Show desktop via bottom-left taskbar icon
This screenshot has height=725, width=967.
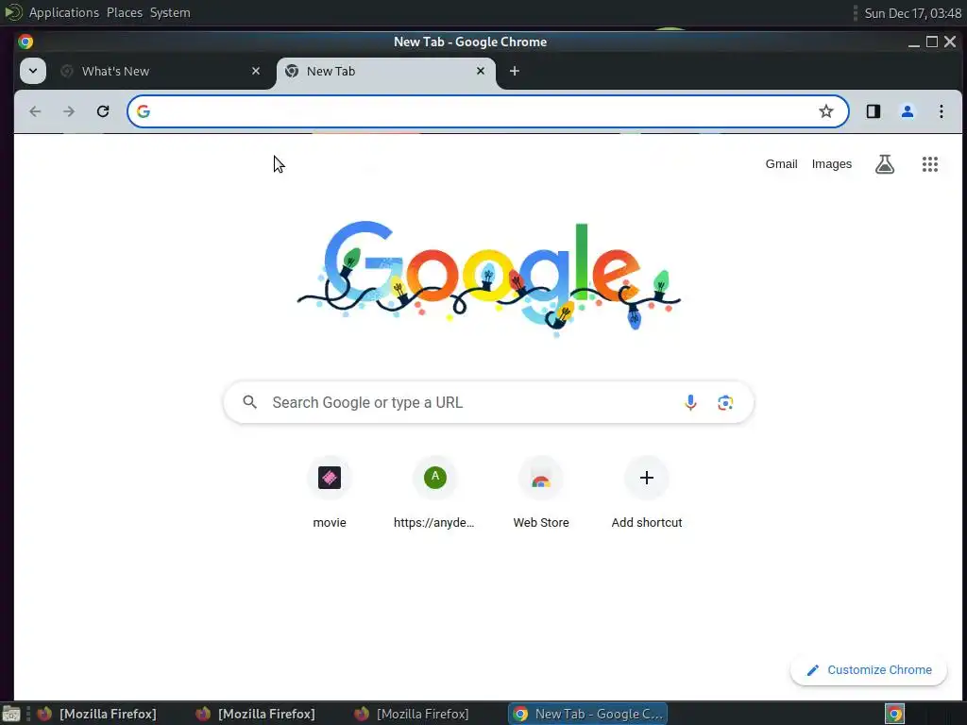click(11, 715)
